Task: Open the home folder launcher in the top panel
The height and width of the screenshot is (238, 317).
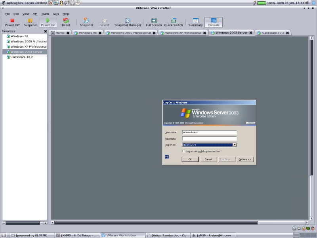Action: coord(51,3)
